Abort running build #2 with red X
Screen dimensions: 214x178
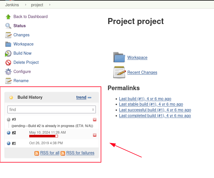pos(95,135)
